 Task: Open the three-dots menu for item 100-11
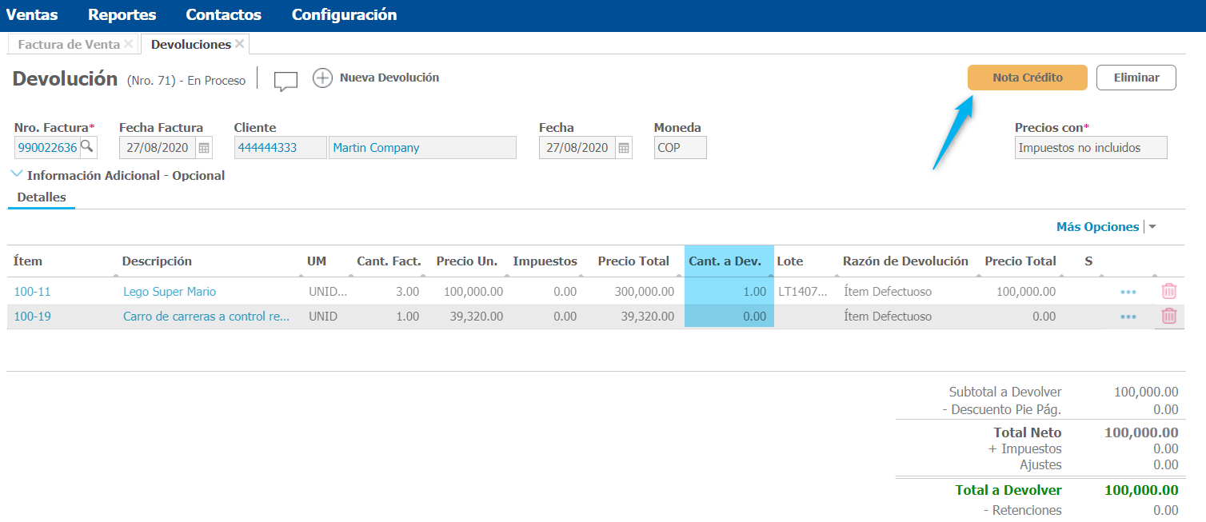(x=1128, y=293)
